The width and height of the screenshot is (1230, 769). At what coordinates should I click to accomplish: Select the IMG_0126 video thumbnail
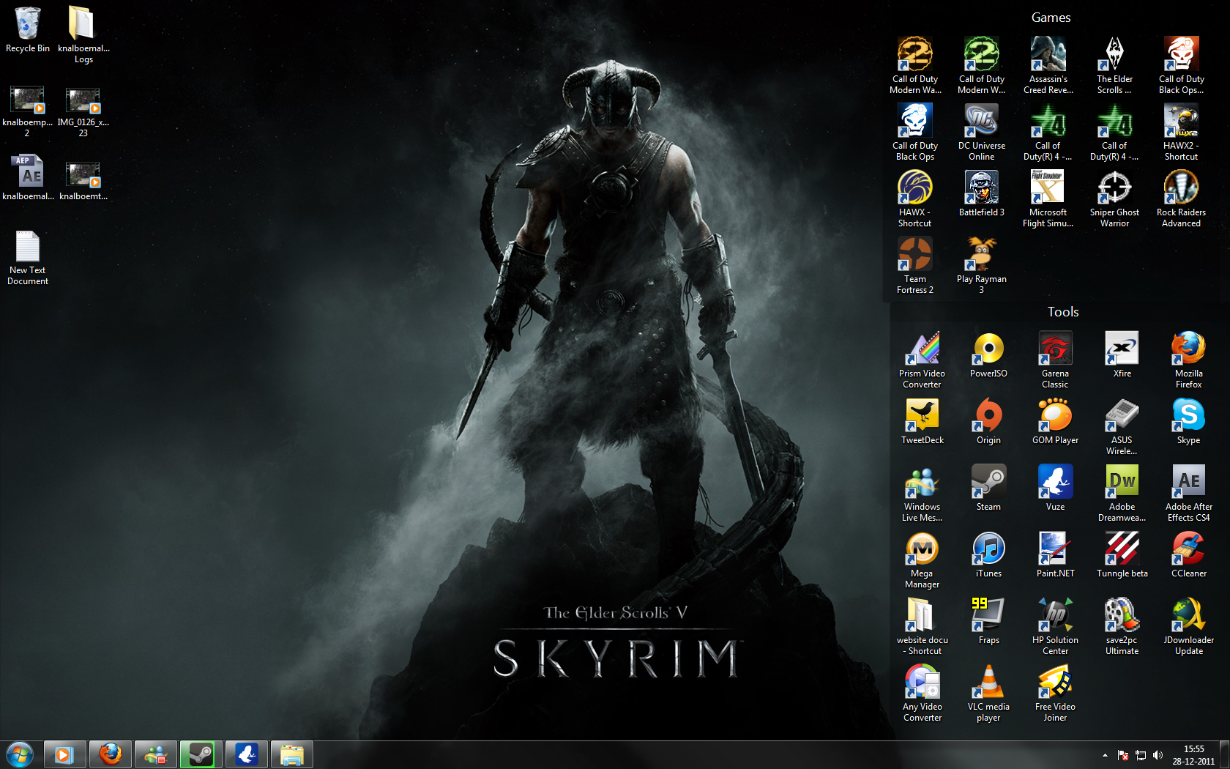coord(83,100)
